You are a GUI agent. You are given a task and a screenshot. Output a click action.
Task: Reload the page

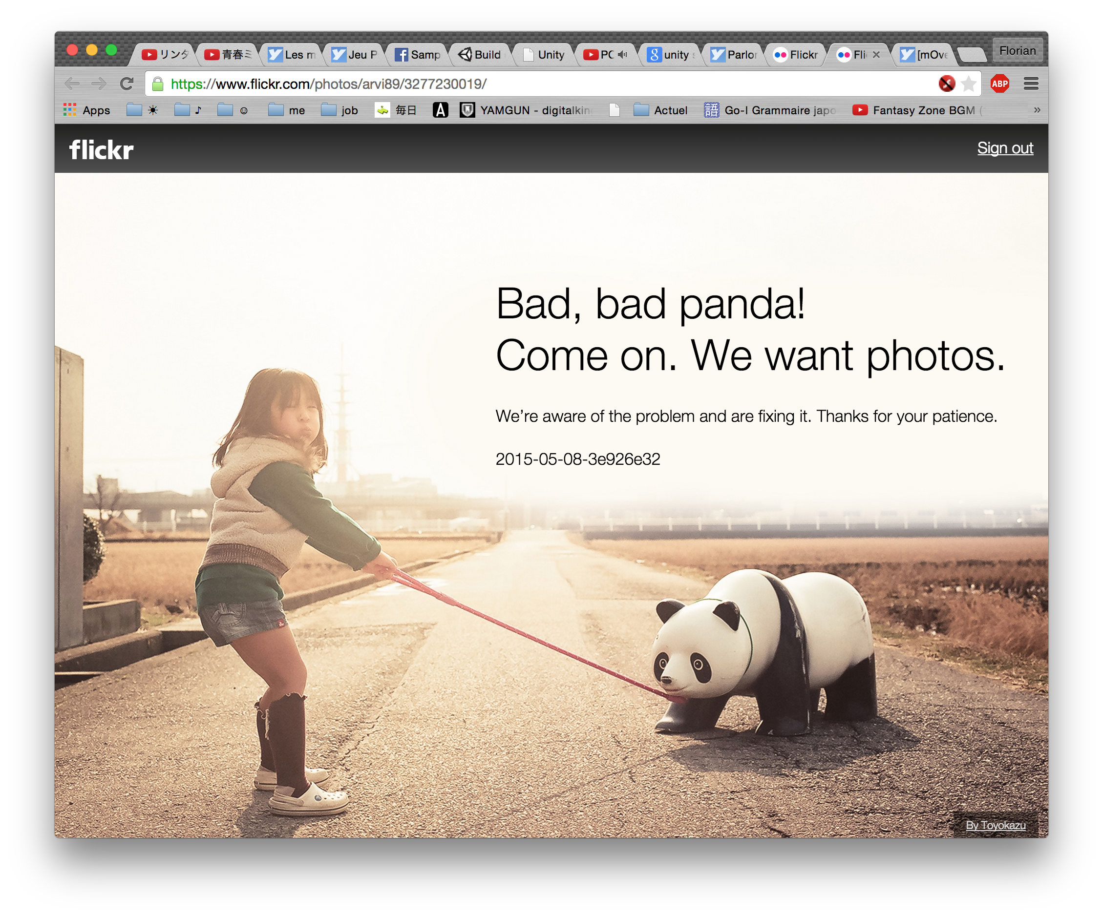127,84
